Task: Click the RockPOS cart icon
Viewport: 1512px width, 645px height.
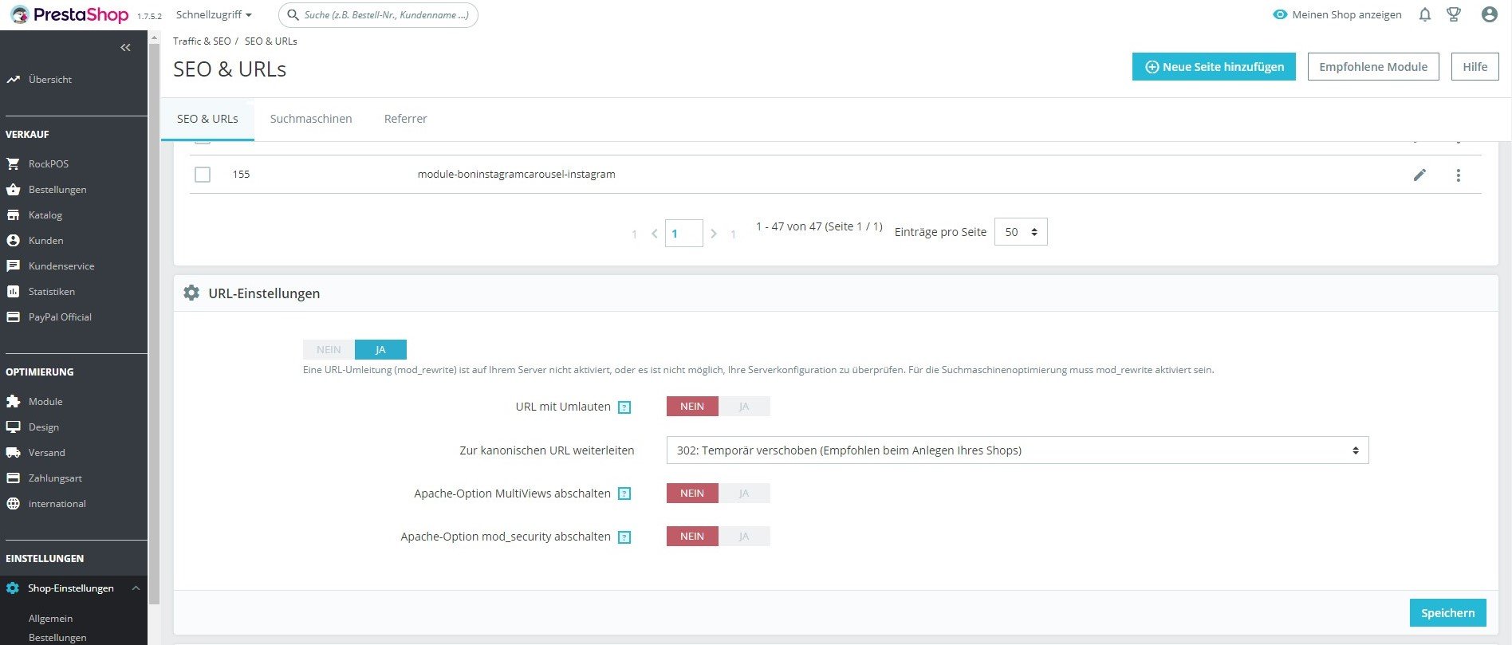Action: pyautogui.click(x=13, y=164)
